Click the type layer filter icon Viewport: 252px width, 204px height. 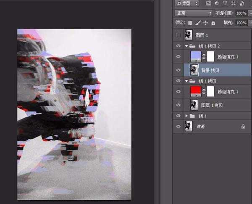(x=226, y=3)
